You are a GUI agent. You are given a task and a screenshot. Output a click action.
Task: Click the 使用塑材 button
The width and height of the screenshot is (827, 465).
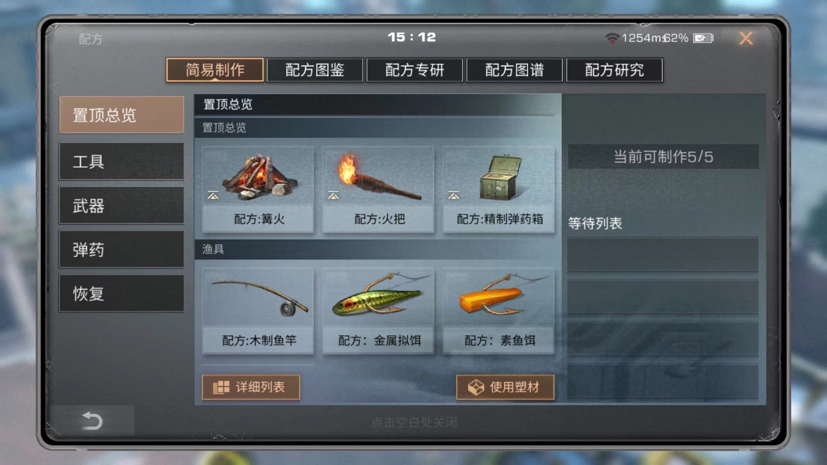click(505, 387)
